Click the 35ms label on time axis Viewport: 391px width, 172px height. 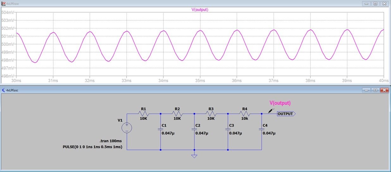point(200,81)
